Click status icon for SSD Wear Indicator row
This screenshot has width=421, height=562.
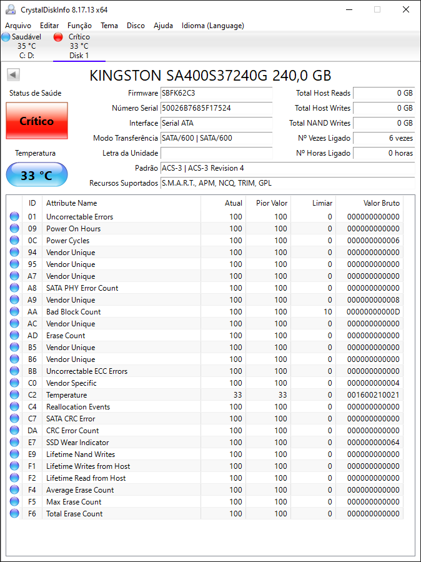pos(14,442)
